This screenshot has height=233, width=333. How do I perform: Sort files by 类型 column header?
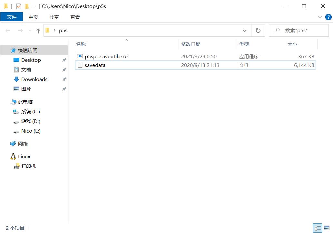point(260,44)
